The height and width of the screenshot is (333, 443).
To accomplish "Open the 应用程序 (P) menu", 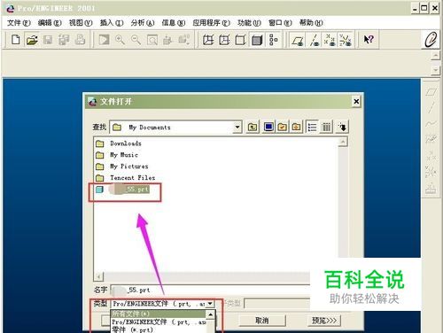I will tap(211, 23).
